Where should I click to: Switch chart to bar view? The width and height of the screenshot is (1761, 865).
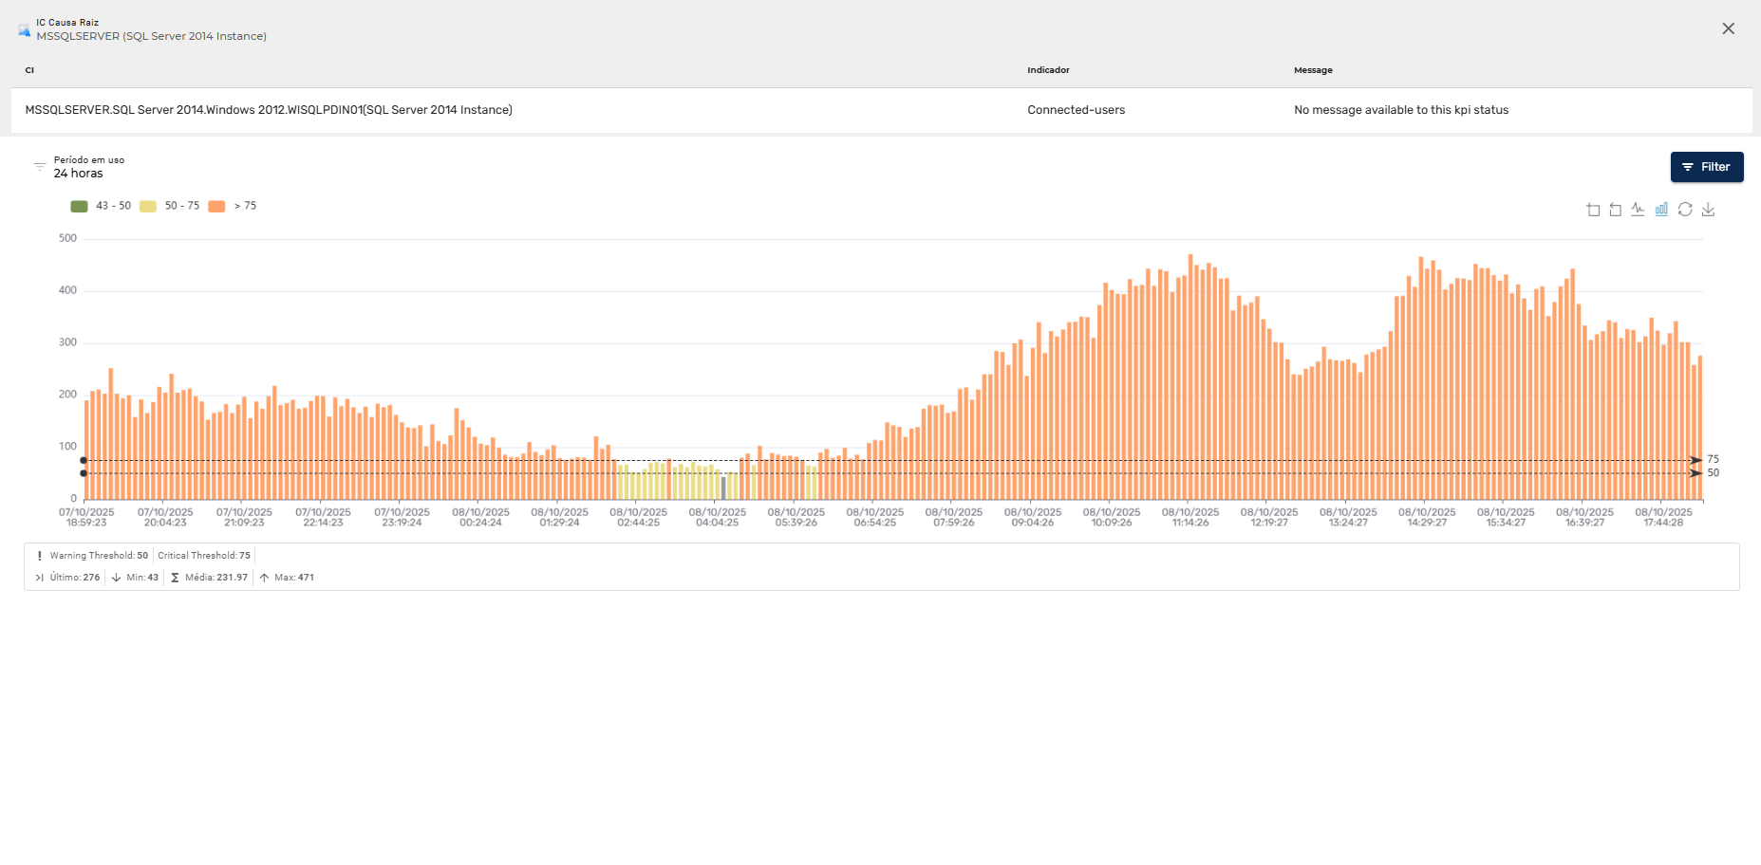[1661, 210]
